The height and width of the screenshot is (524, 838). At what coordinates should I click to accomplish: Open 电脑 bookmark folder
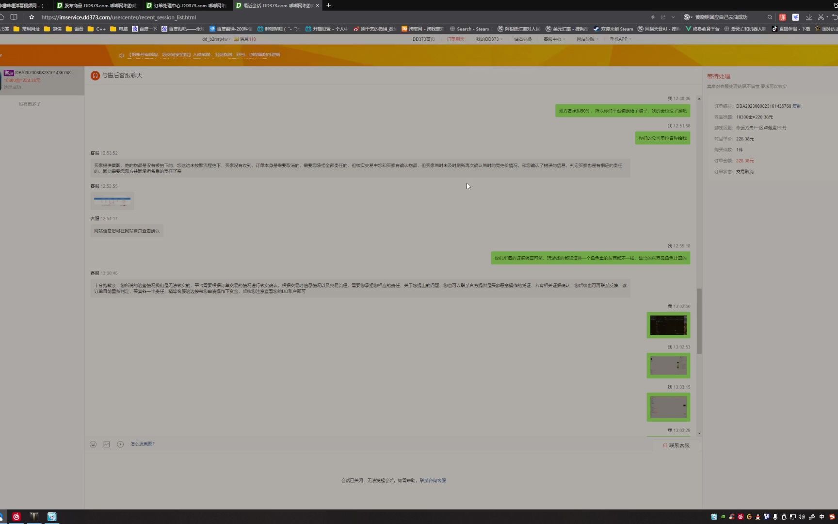coord(119,29)
